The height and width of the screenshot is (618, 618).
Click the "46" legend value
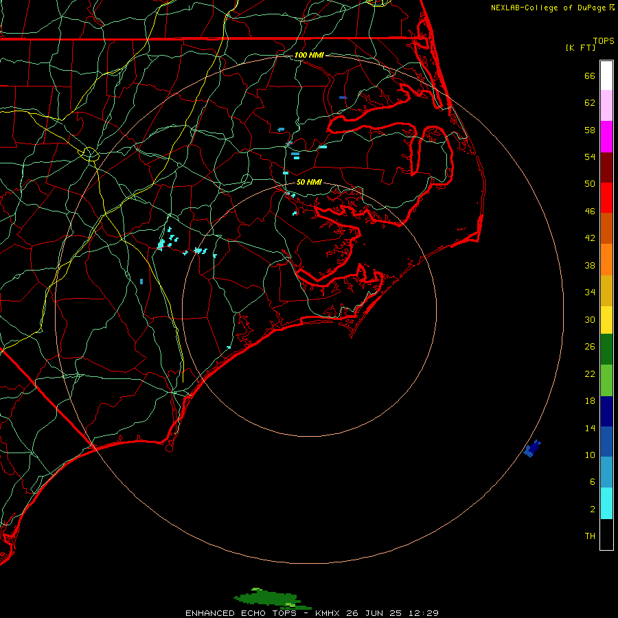[x=590, y=211]
